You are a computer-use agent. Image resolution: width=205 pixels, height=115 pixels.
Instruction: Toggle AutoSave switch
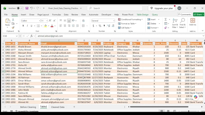[20, 8]
